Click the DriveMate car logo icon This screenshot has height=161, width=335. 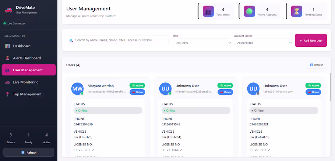coord(8,10)
